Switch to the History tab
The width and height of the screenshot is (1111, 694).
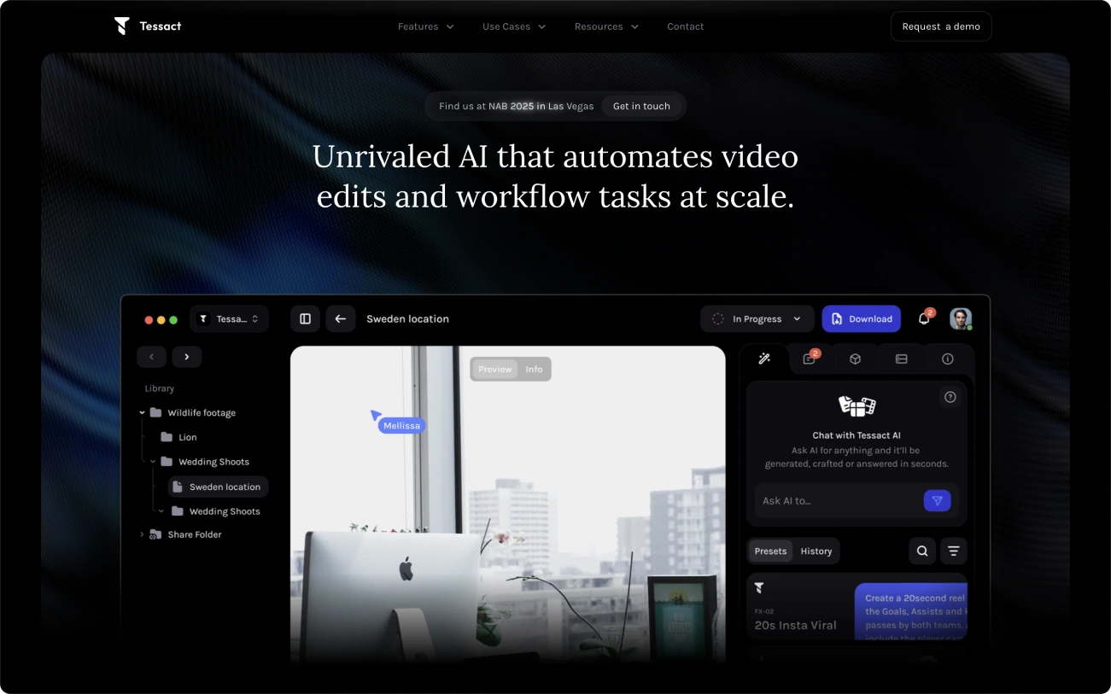click(x=816, y=551)
